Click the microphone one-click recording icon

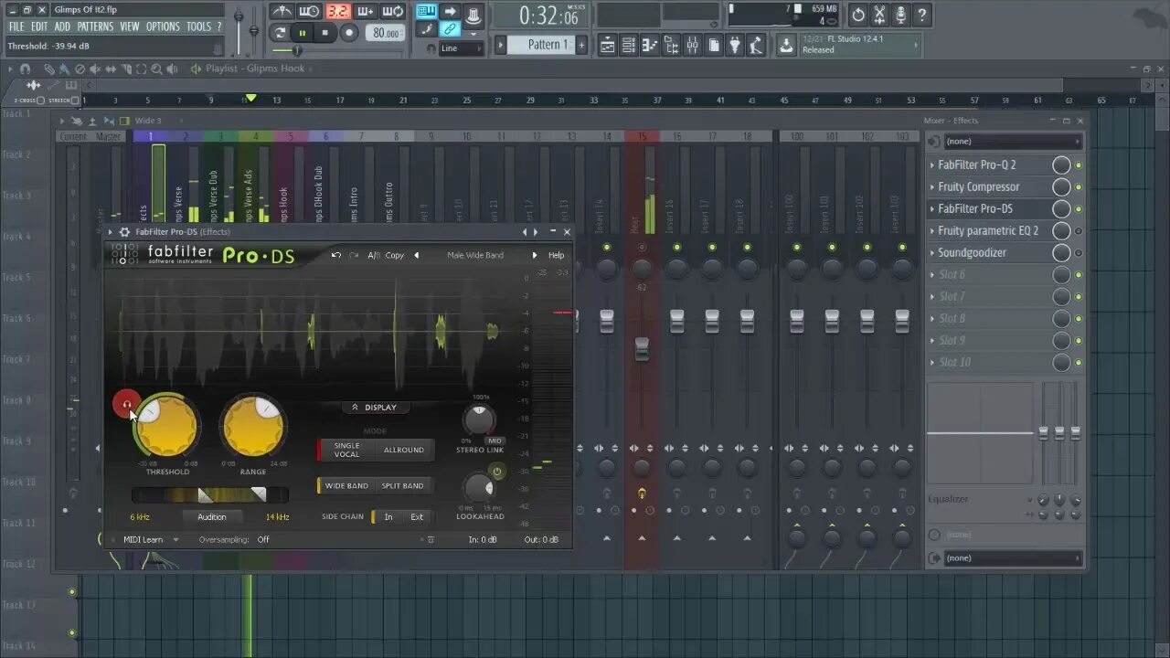click(900, 15)
